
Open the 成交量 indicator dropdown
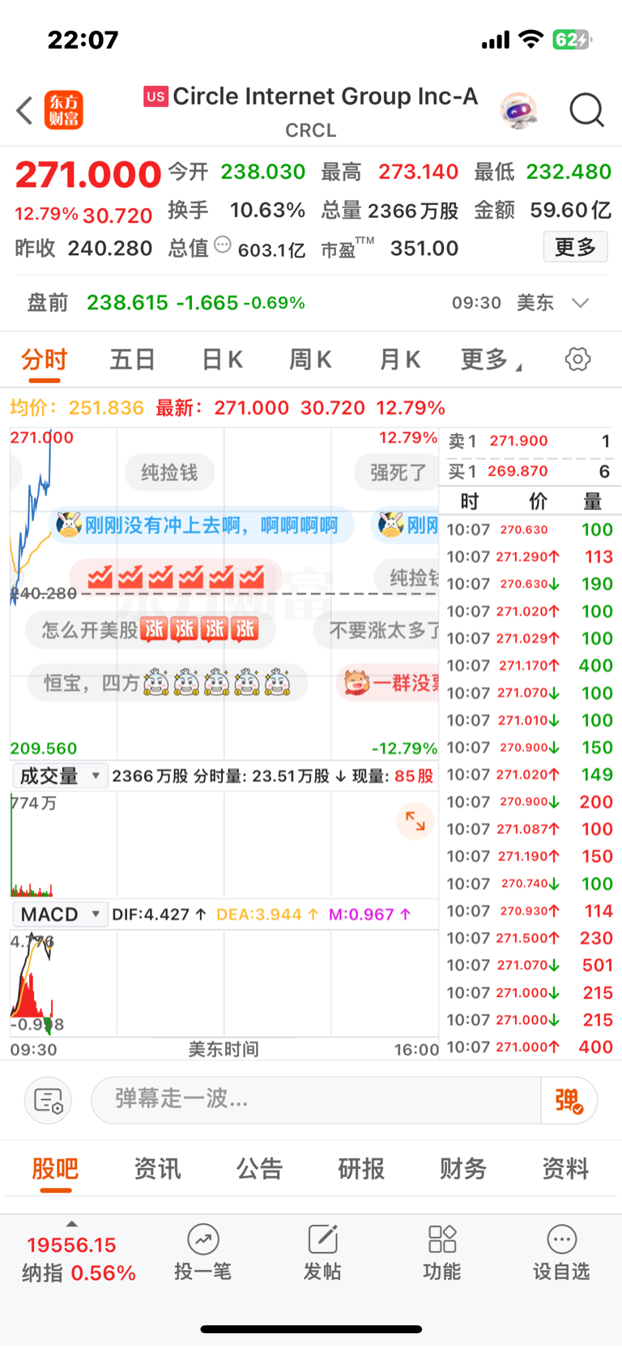tap(61, 776)
